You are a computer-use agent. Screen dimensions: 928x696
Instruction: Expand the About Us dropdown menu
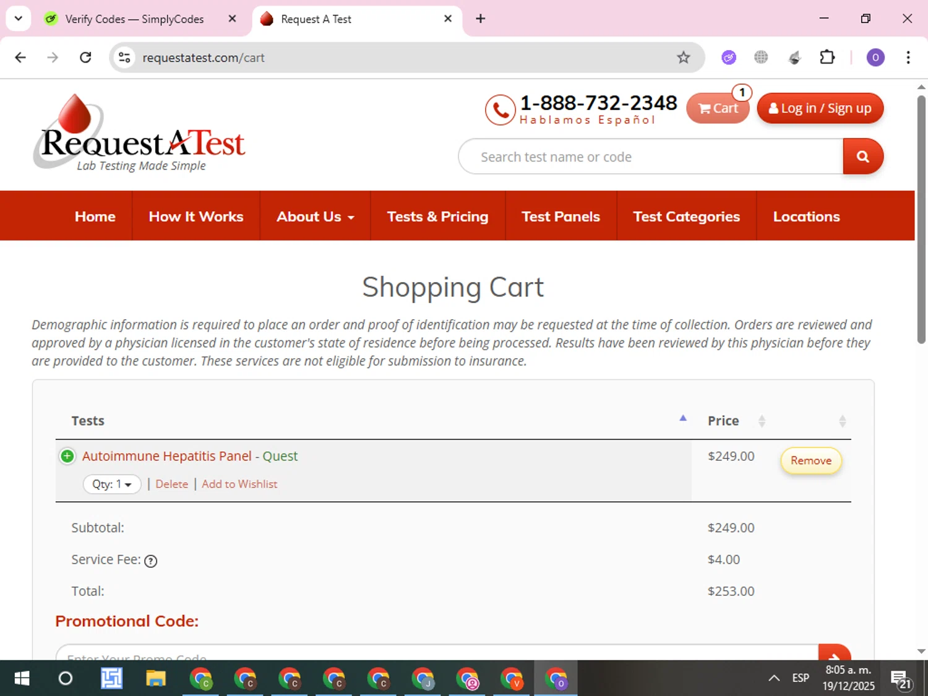click(x=315, y=217)
